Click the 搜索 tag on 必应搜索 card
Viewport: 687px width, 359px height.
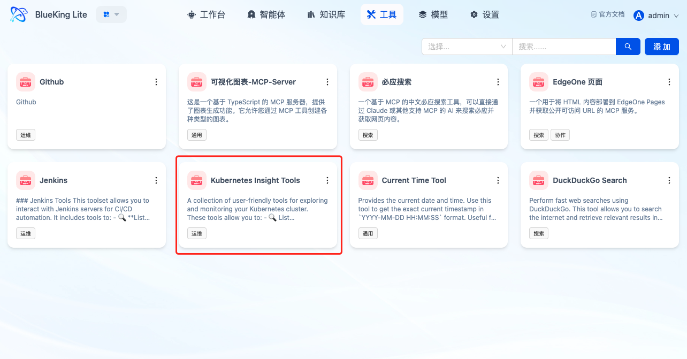(368, 135)
